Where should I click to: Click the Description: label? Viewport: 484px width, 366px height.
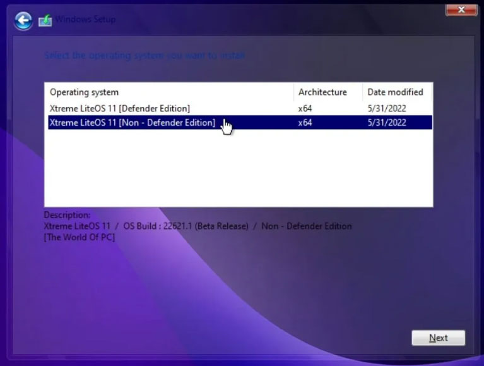click(x=67, y=215)
